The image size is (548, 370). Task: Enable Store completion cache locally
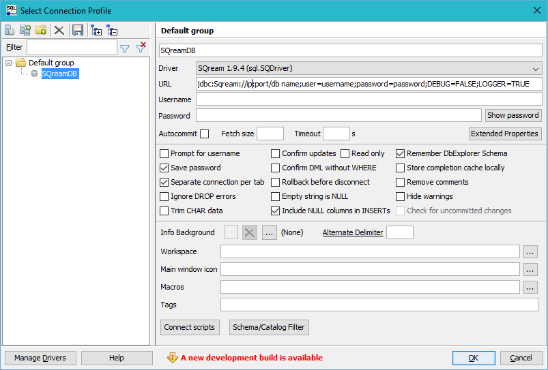(400, 168)
